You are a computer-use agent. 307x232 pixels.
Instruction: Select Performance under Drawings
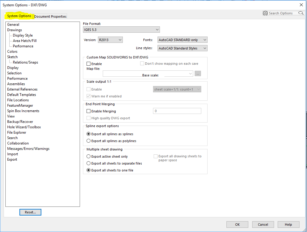[x=23, y=46]
